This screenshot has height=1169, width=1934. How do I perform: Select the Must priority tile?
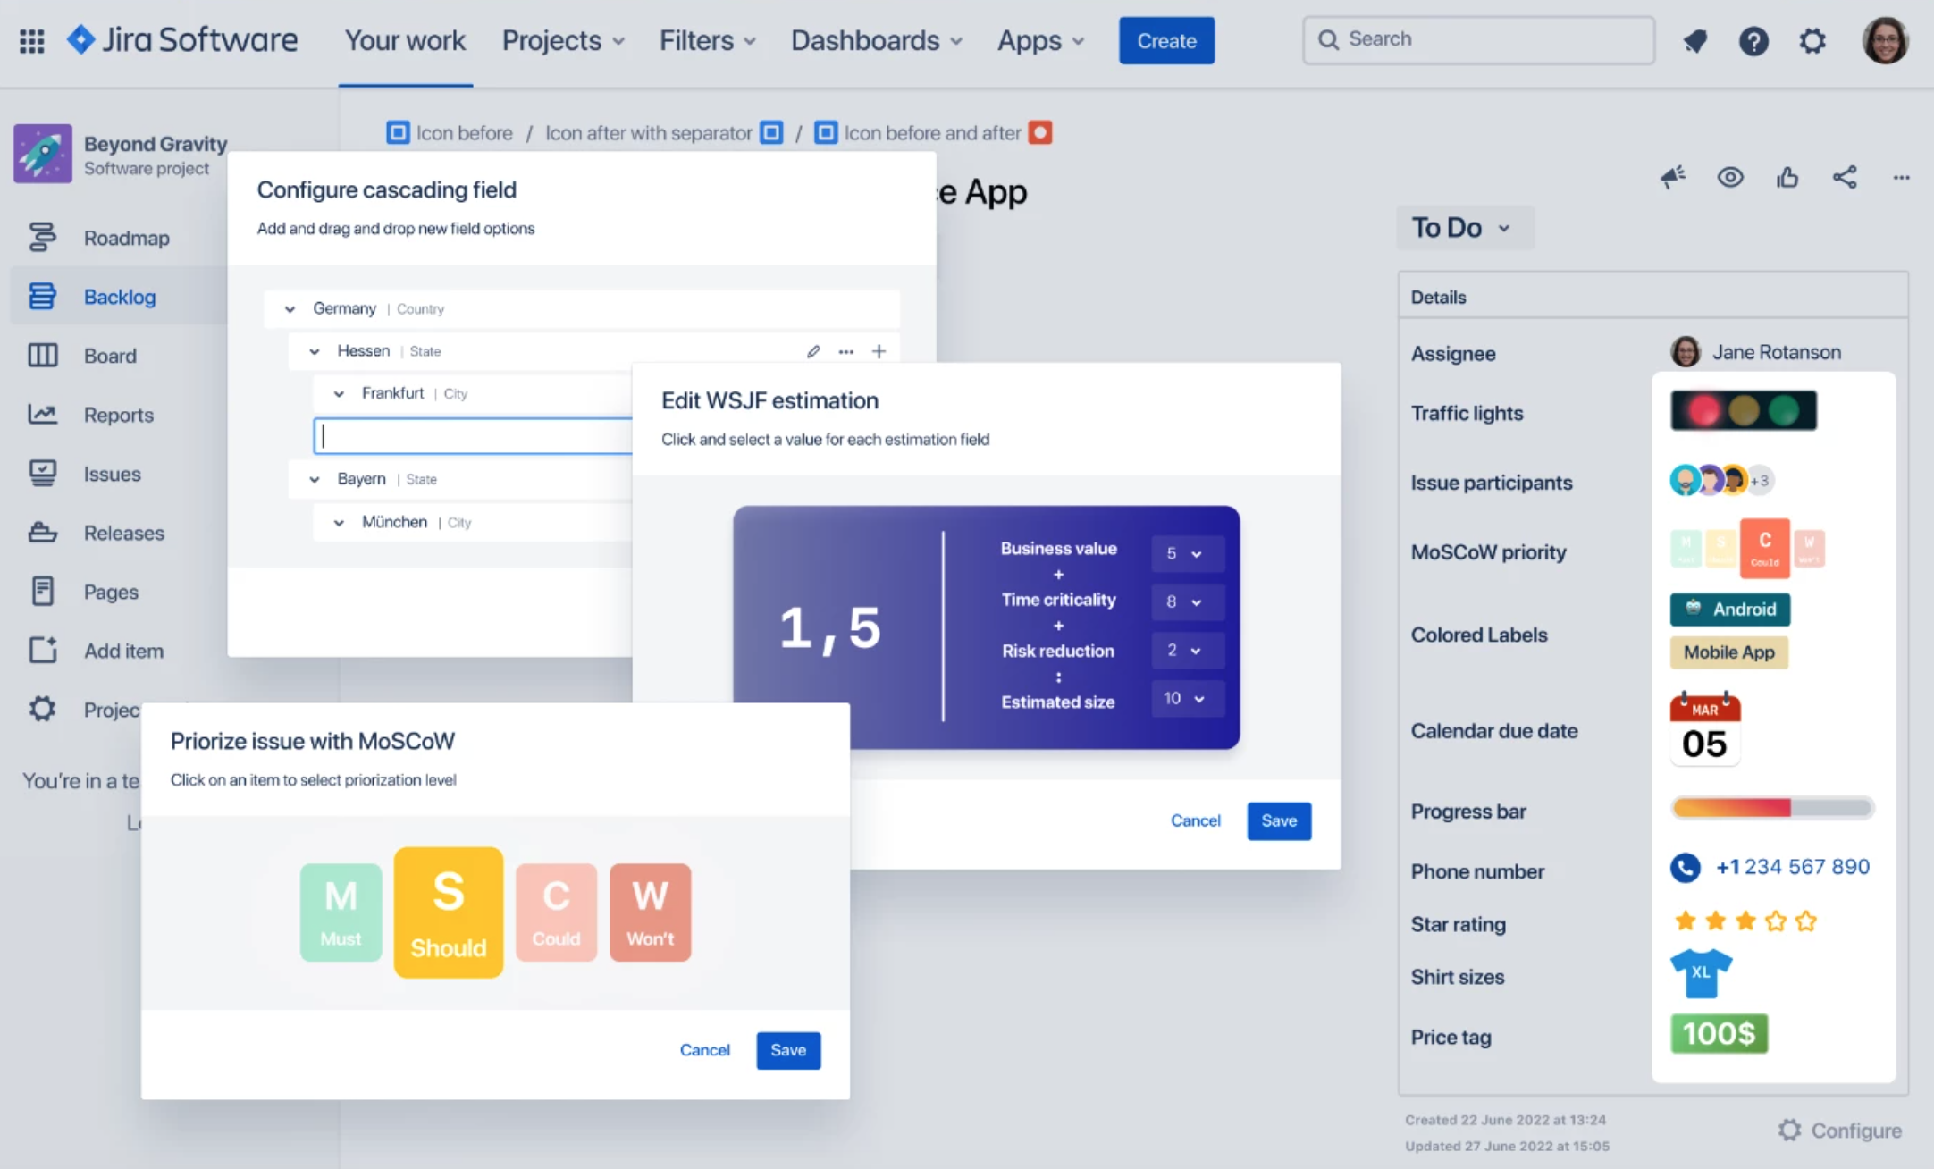click(341, 912)
